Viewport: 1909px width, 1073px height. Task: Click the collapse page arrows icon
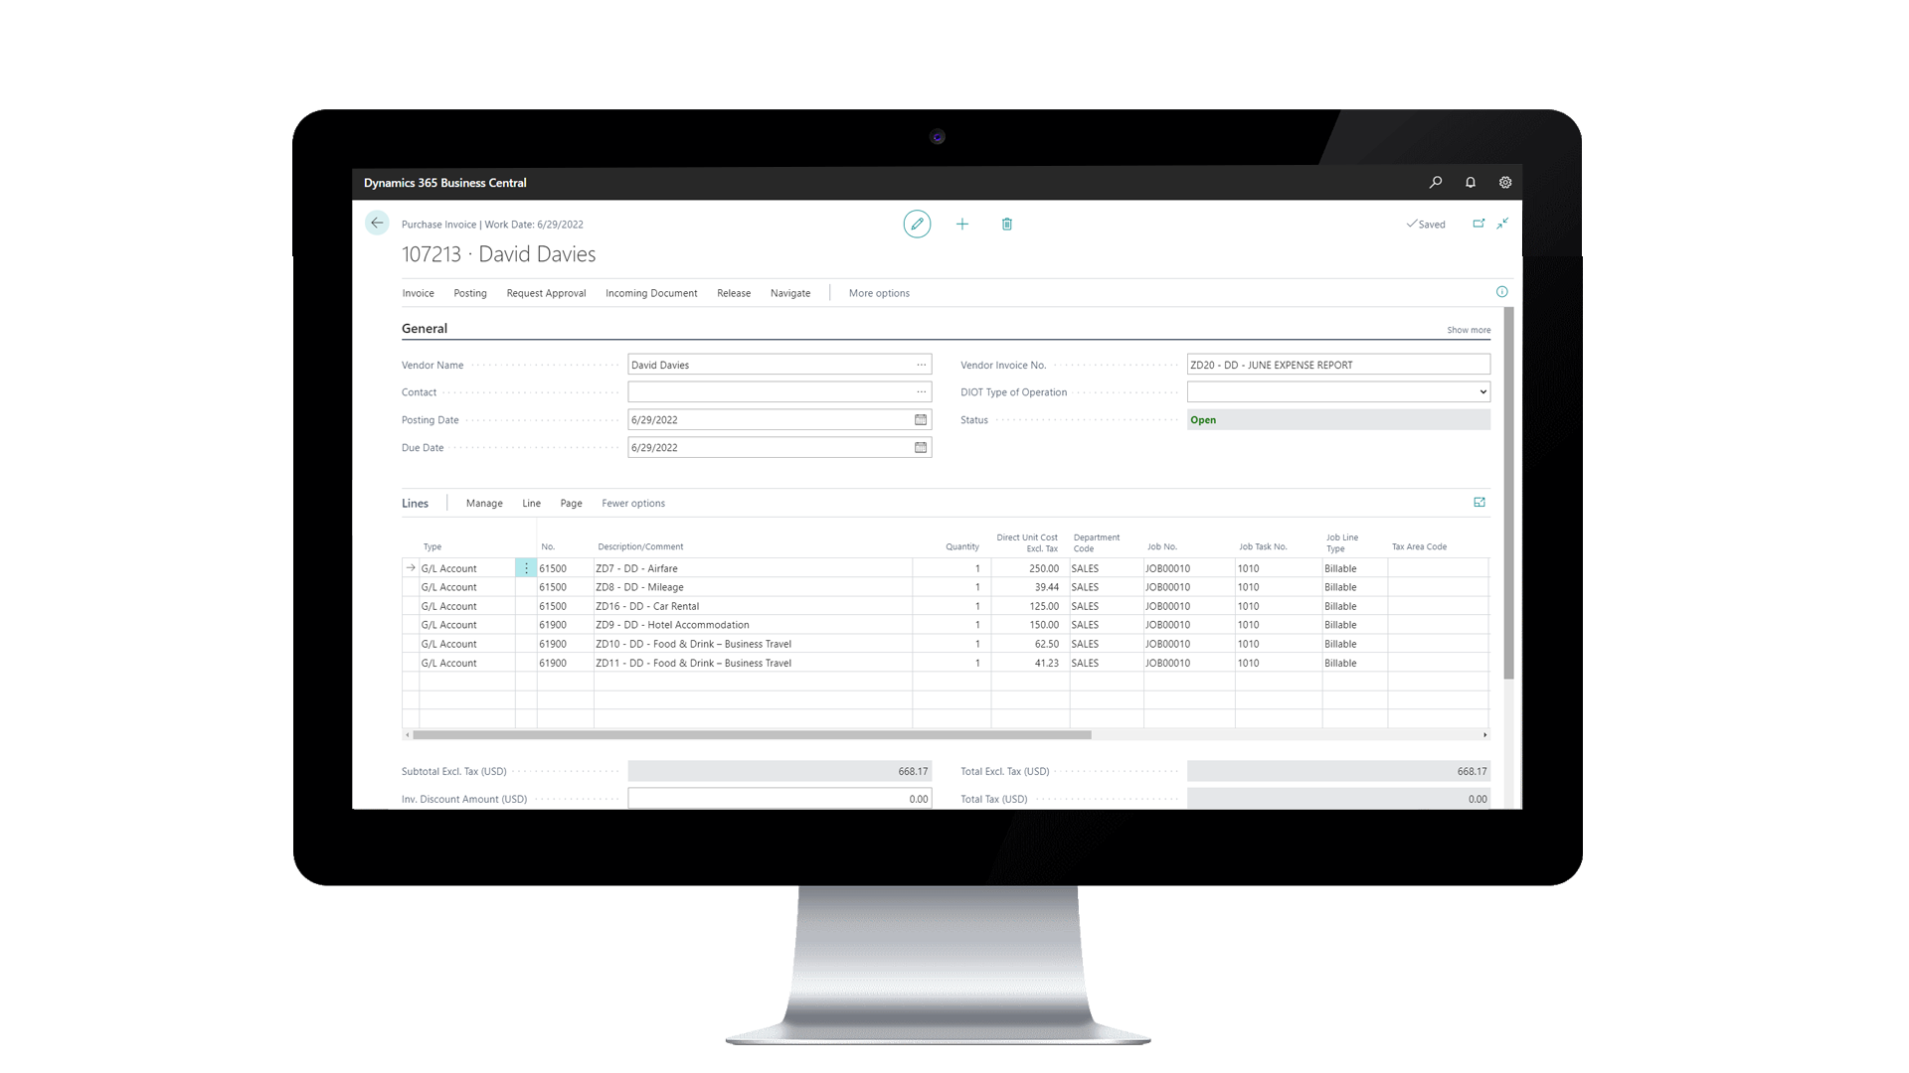(1502, 224)
